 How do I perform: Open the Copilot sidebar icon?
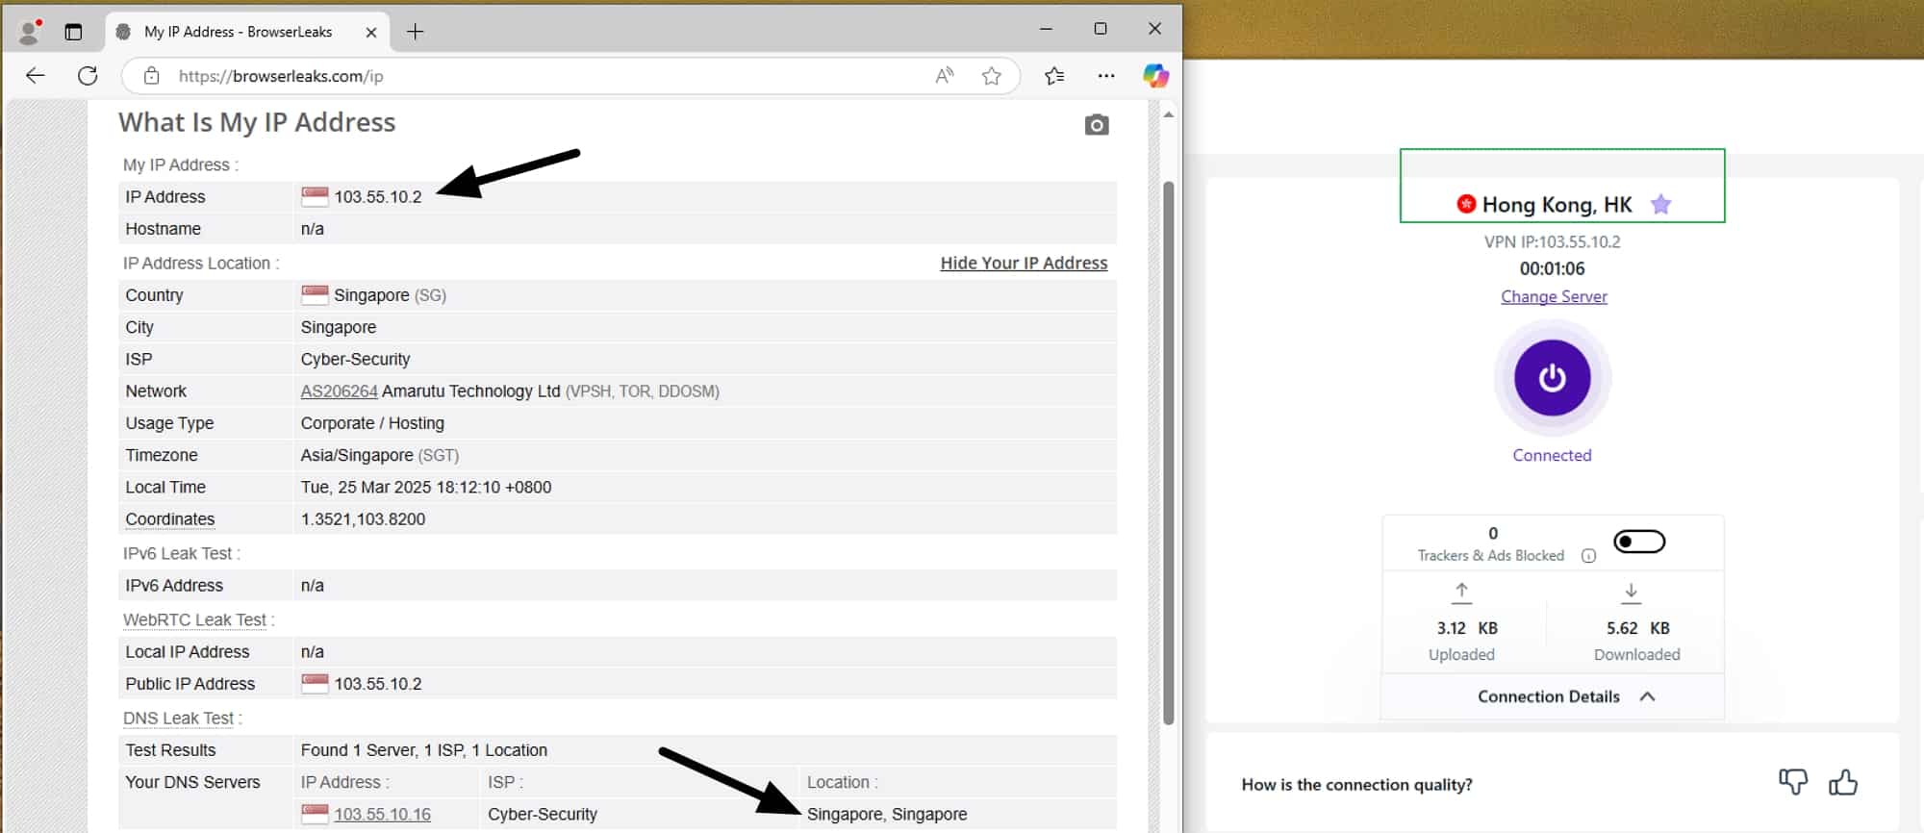pos(1155,76)
